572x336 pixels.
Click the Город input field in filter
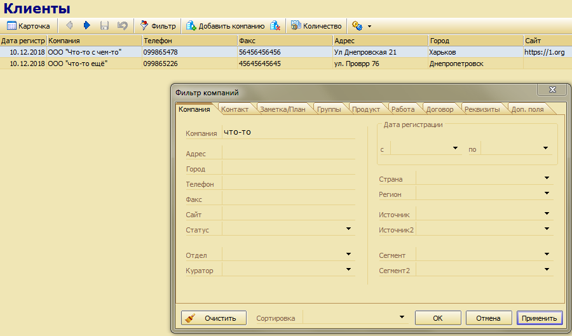288,169
